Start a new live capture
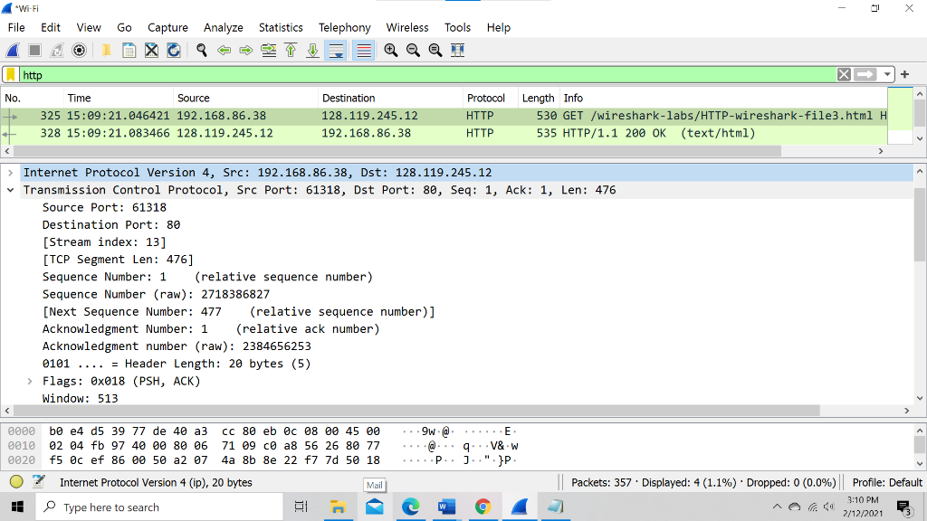927x521 pixels. click(x=12, y=50)
